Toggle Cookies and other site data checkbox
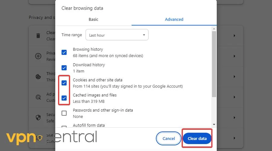Screen dimensions: 272x151 (64, 83)
